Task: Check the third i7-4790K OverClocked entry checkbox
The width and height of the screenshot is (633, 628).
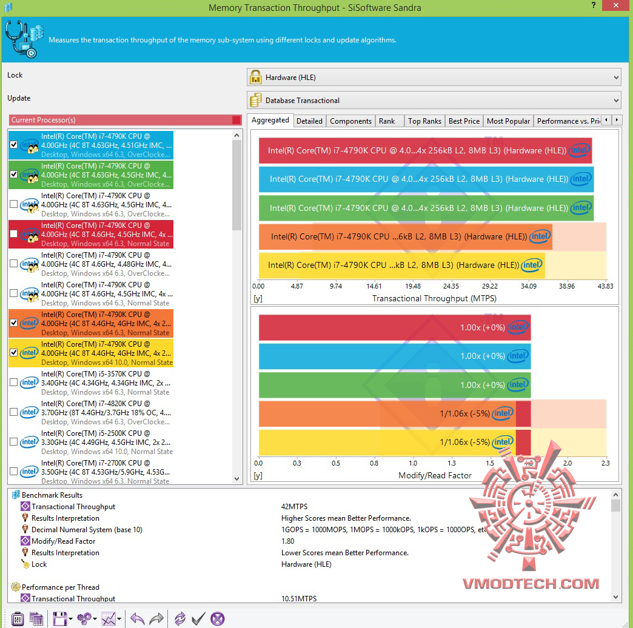Action: (14, 204)
